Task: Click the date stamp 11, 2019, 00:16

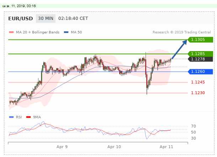Action: [23, 6]
